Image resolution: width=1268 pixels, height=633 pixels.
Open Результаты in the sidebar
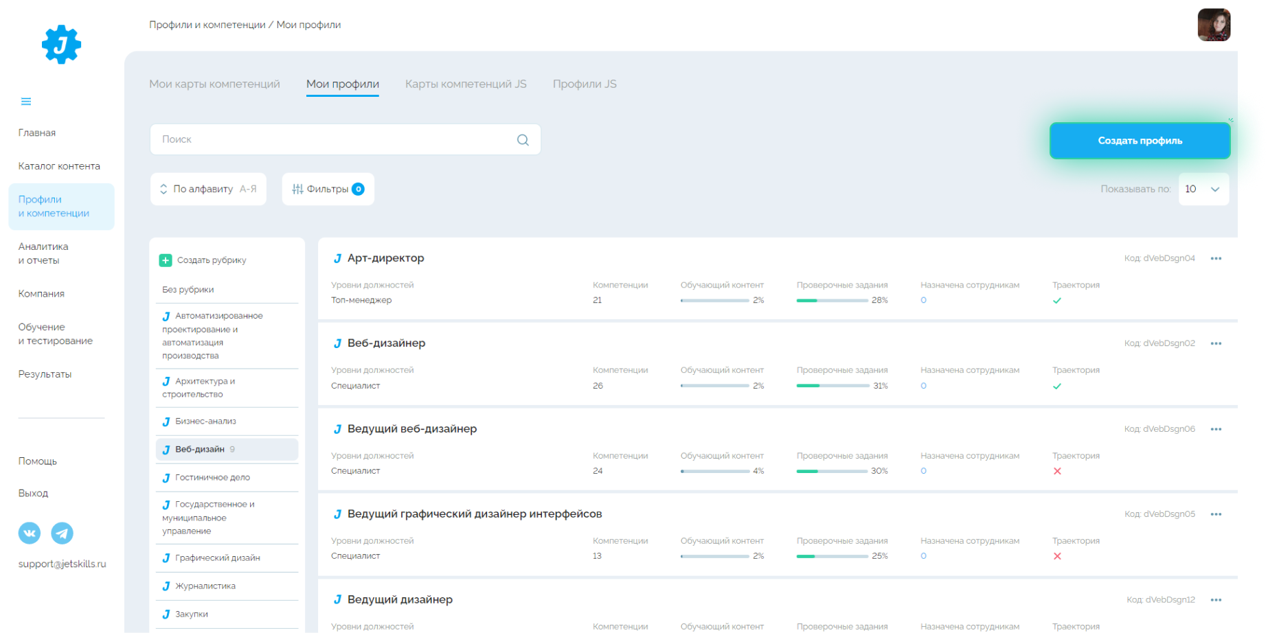pyautogui.click(x=45, y=374)
